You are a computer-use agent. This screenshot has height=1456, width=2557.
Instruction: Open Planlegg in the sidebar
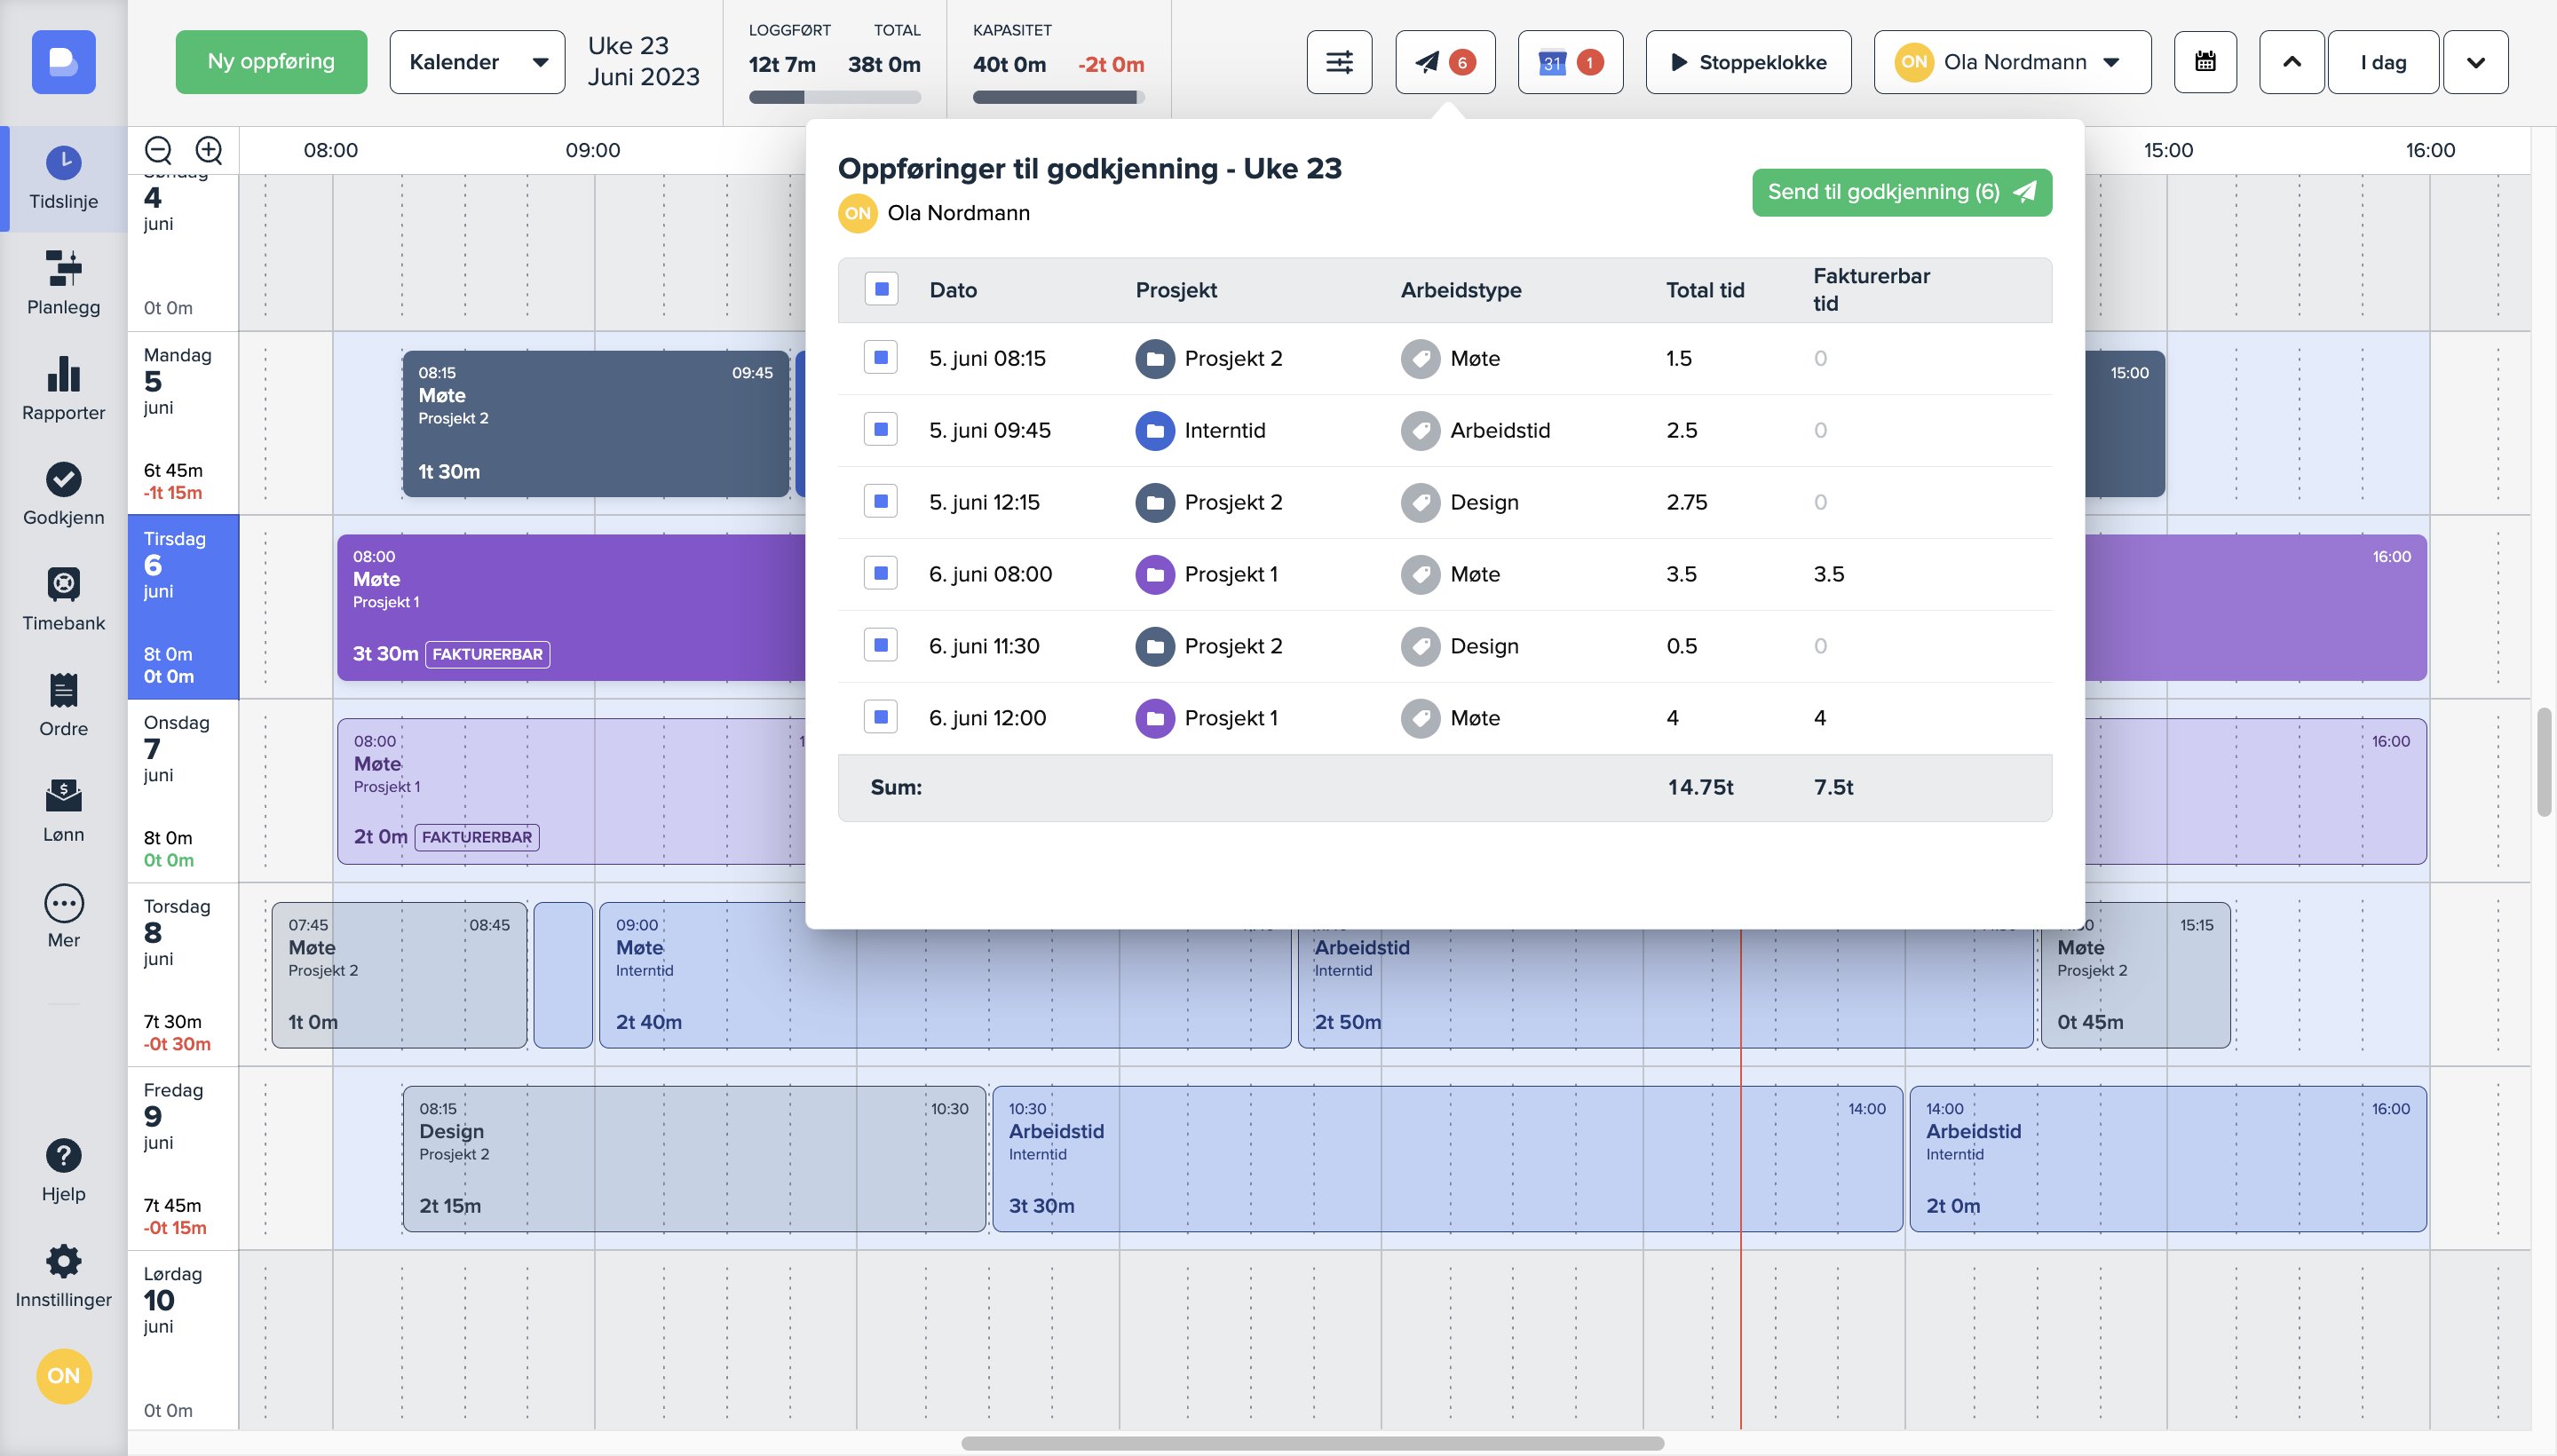(63, 283)
